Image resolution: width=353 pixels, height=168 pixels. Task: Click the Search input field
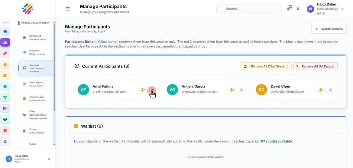tap(249, 9)
